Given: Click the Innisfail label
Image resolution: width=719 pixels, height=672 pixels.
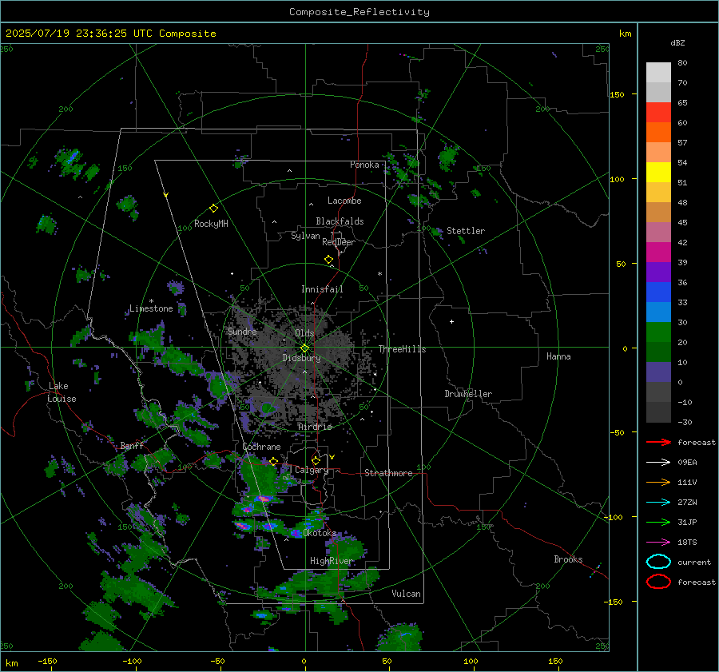Looking at the screenshot, I should (x=322, y=289).
